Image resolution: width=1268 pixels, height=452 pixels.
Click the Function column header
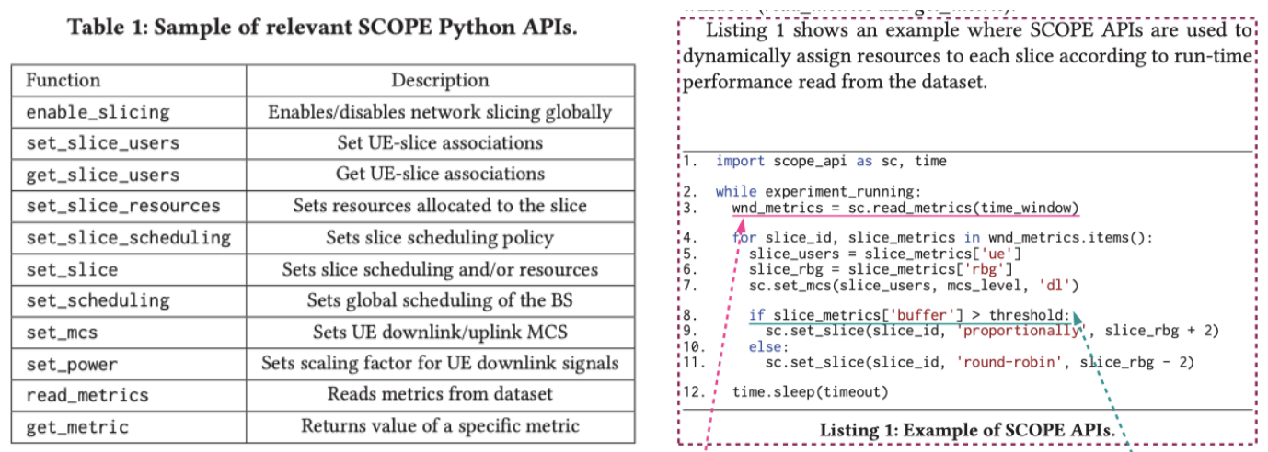pos(63,80)
